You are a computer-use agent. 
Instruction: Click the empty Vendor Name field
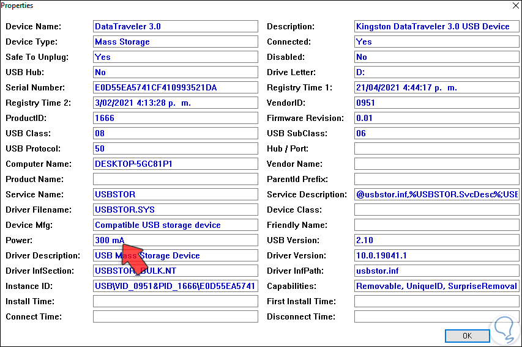pyautogui.click(x=437, y=164)
